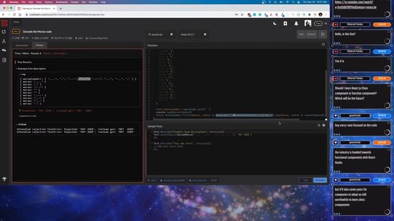Open the Sample Tests help icon

click(x=324, y=125)
